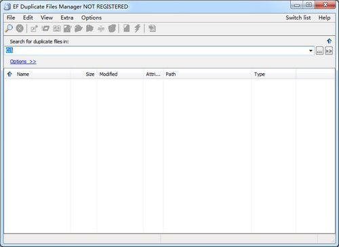Click the binoculars-like toolbar icon
Image resolution: width=339 pixels, height=247 pixels.
(x=56, y=28)
